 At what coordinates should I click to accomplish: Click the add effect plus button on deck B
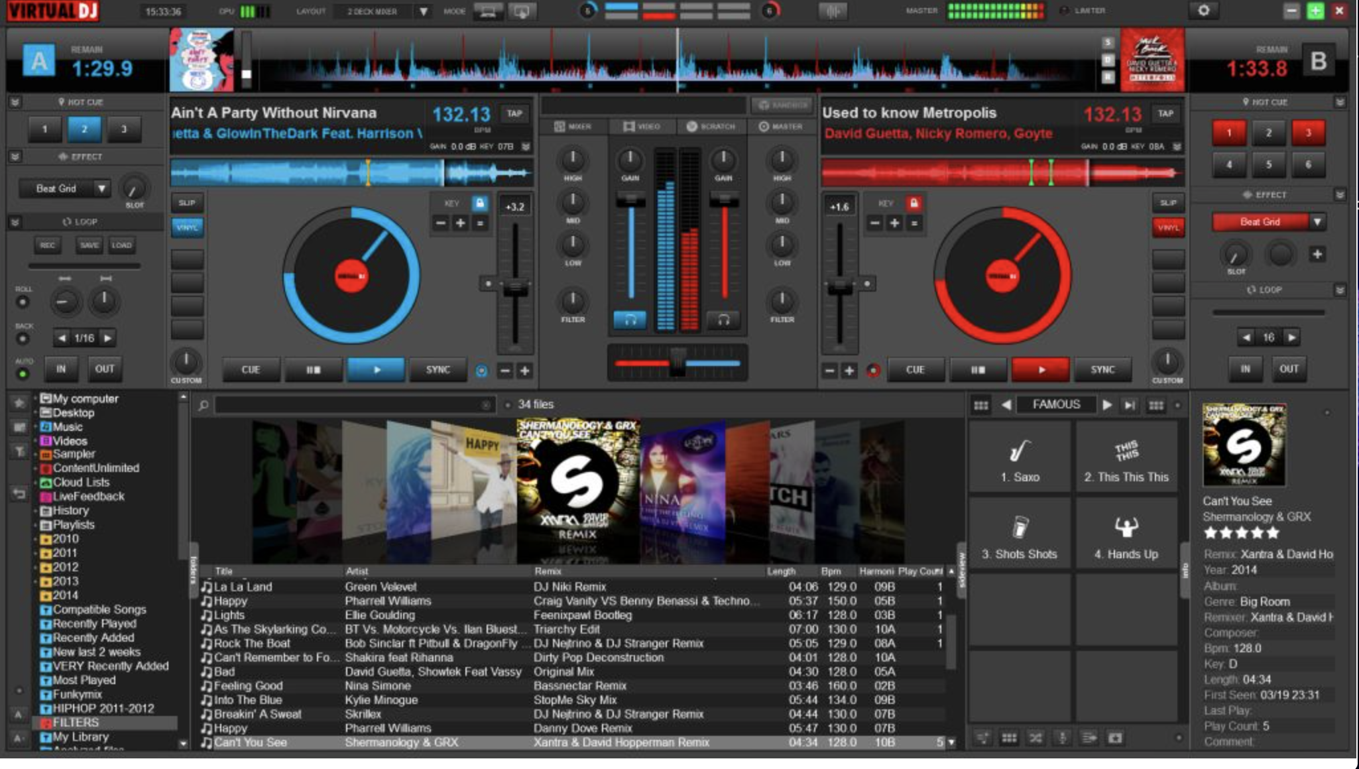1317,255
